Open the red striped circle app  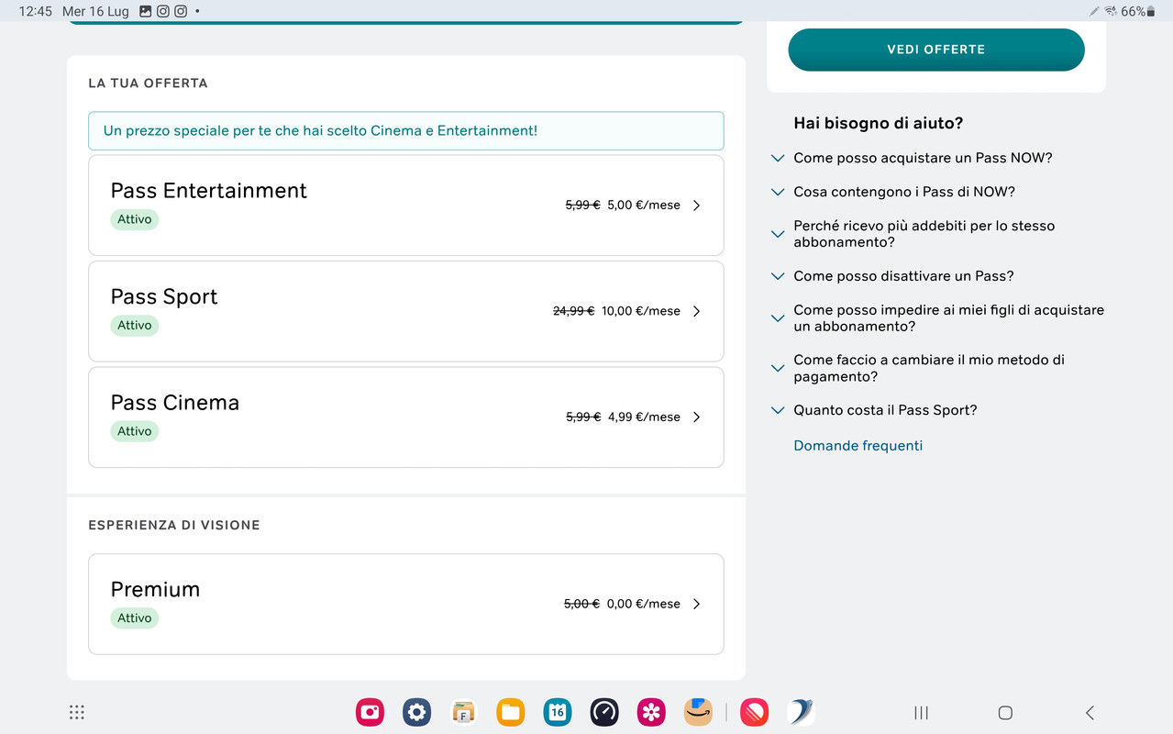(754, 712)
